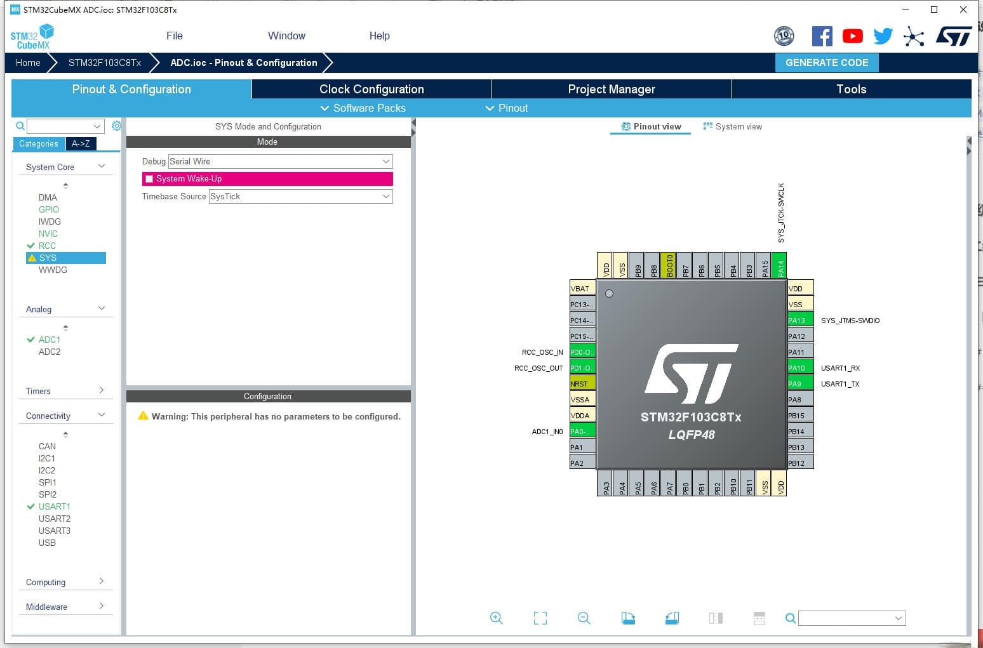983x648 pixels.
Task: Zoom out of the pinout view
Action: click(x=584, y=618)
